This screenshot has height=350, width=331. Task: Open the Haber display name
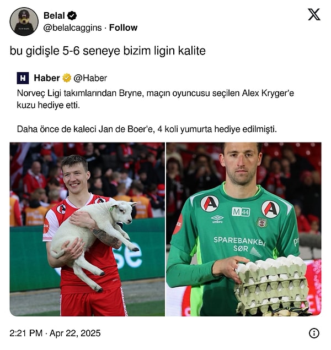(47, 78)
